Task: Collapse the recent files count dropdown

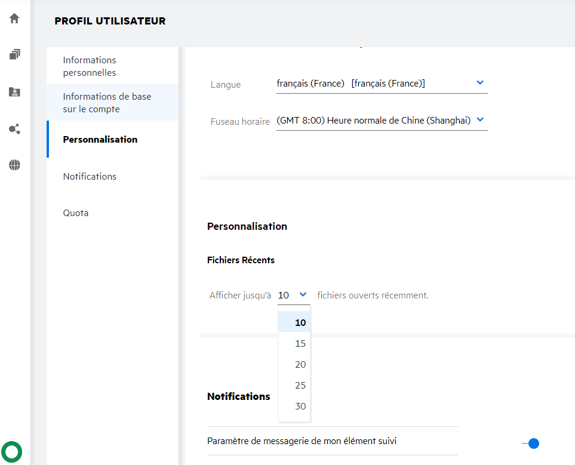Action: click(303, 294)
